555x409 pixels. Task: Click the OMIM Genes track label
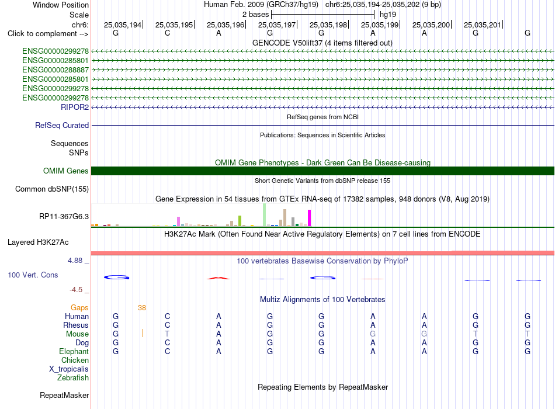[66, 171]
